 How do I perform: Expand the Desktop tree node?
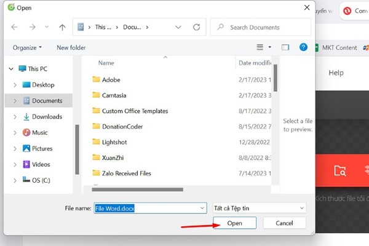click(x=15, y=85)
